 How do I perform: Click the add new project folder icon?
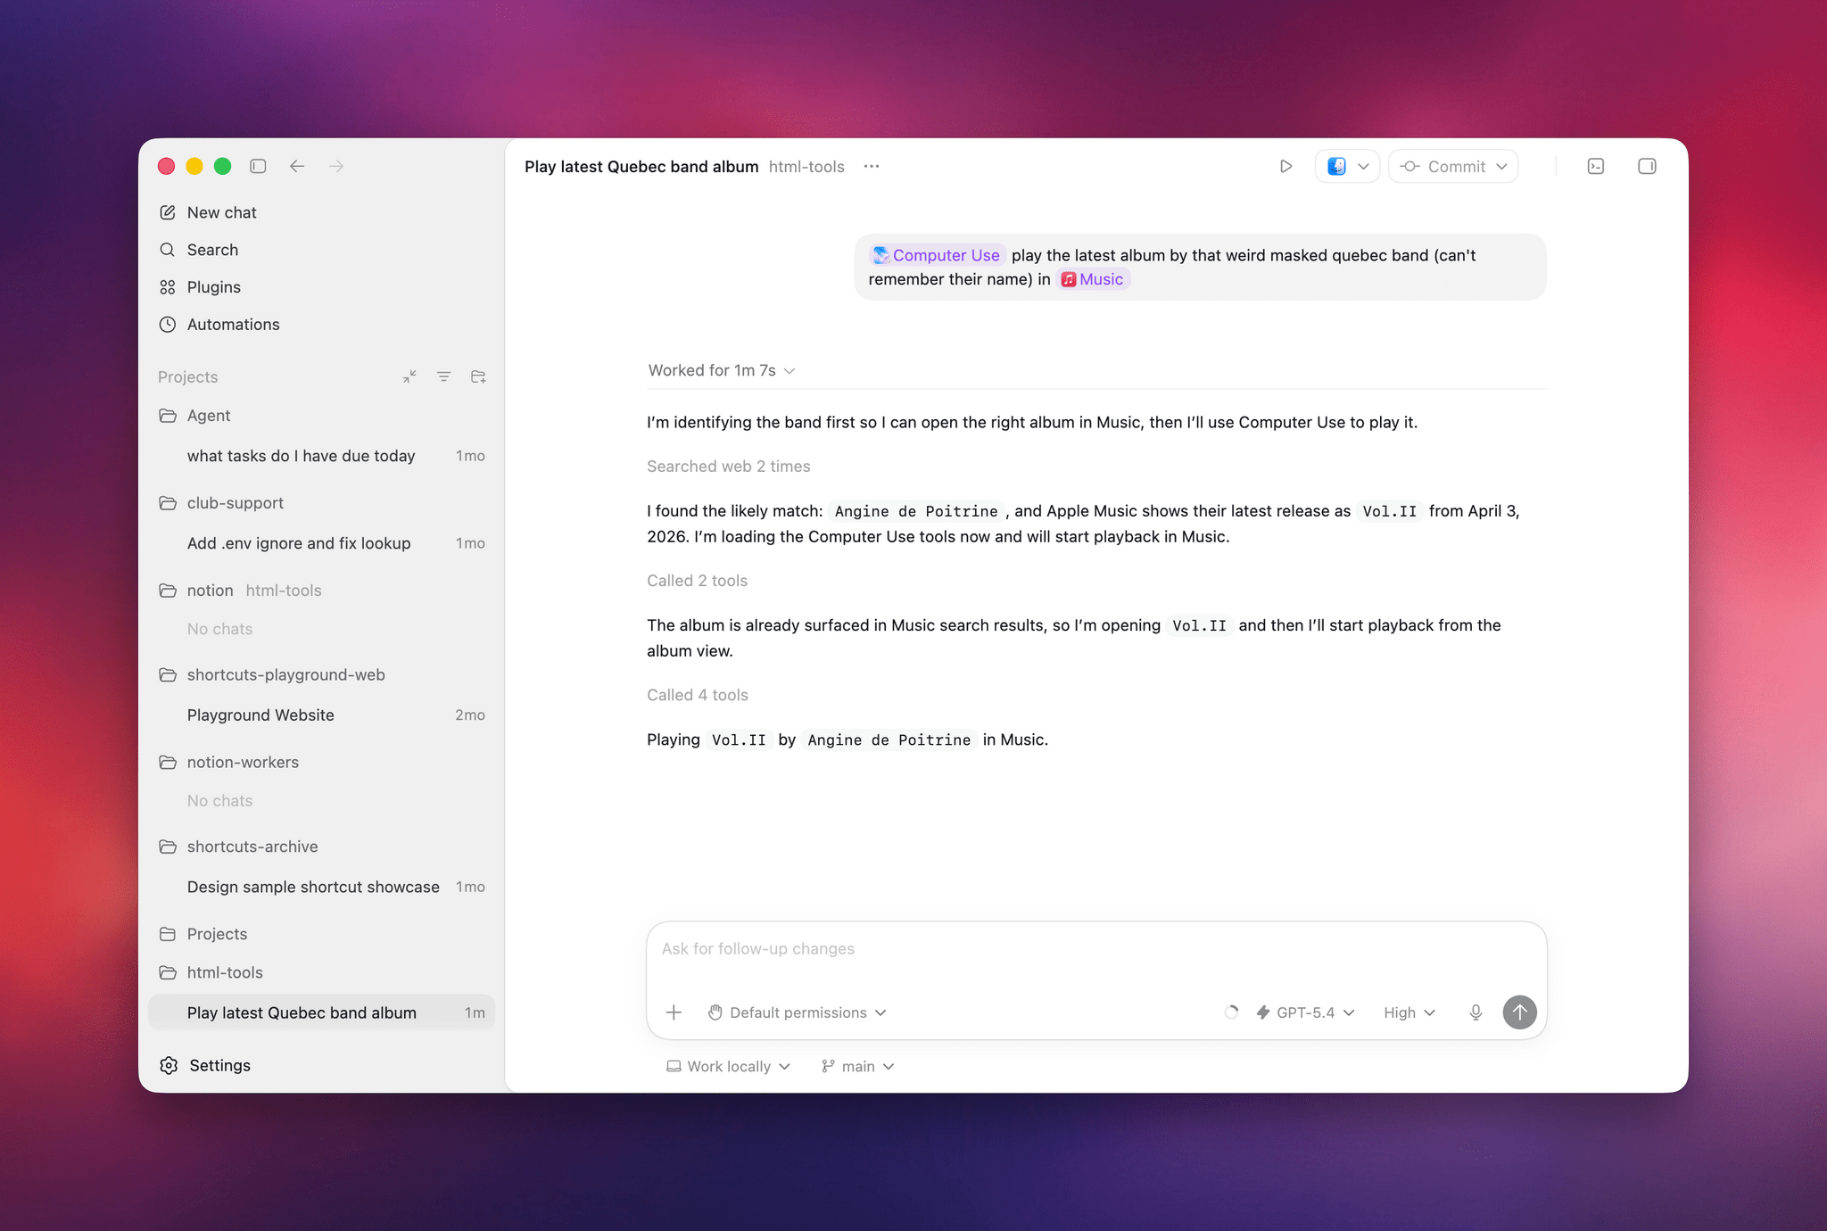click(478, 376)
